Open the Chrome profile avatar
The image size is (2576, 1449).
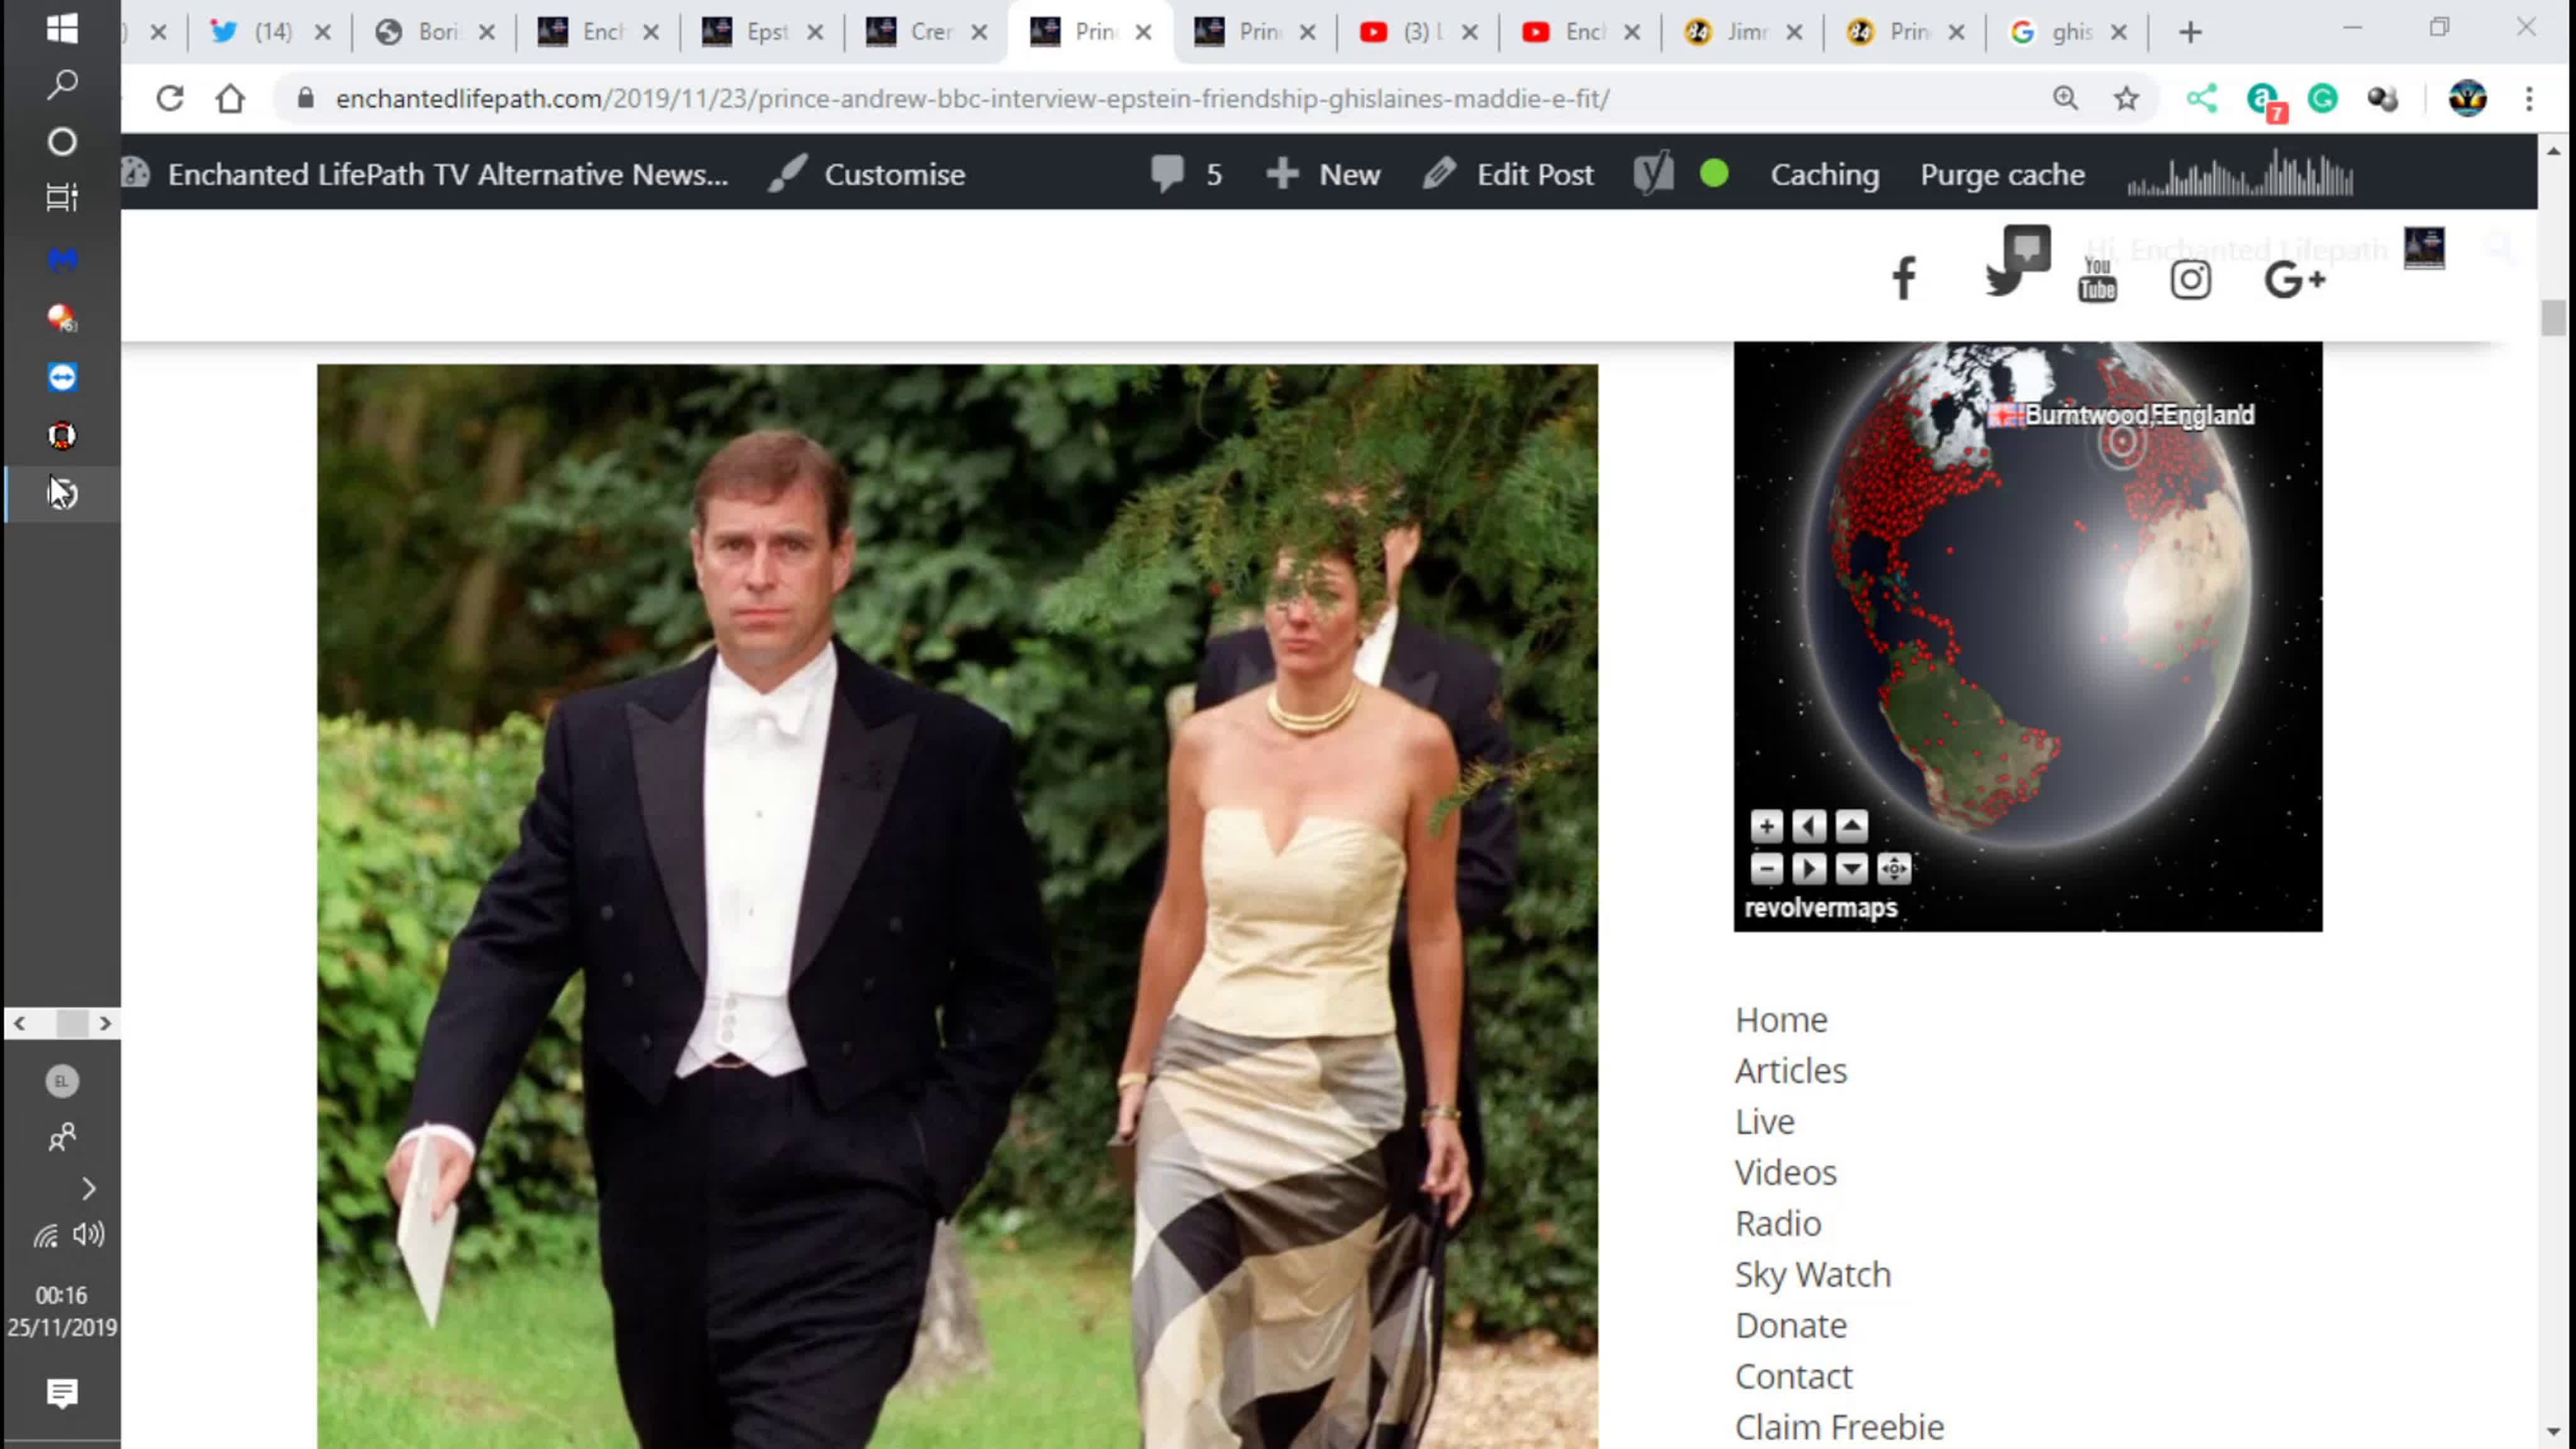2468,98
